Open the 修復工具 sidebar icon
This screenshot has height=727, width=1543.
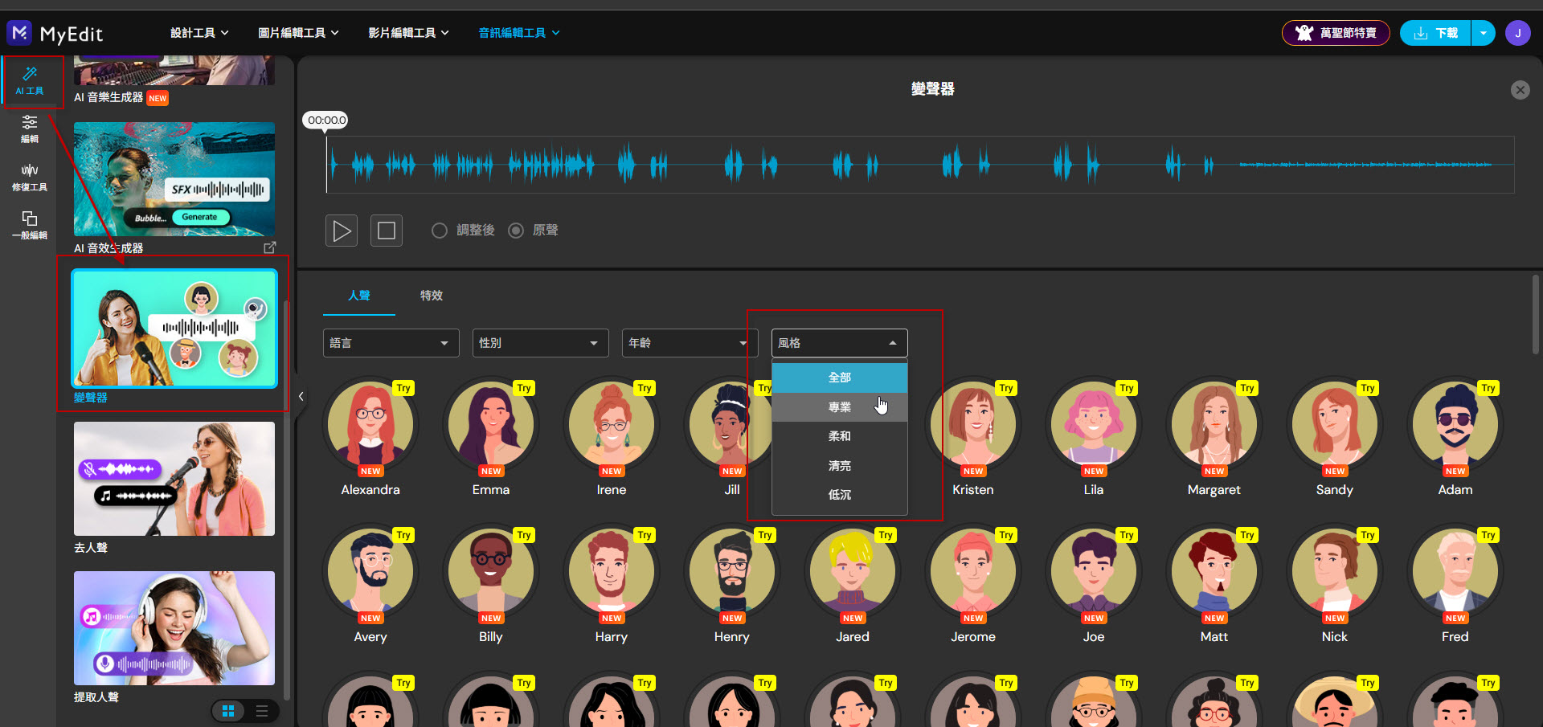[x=30, y=177]
